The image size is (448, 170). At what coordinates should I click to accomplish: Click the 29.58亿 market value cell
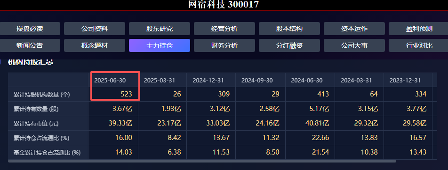(x=408, y=123)
